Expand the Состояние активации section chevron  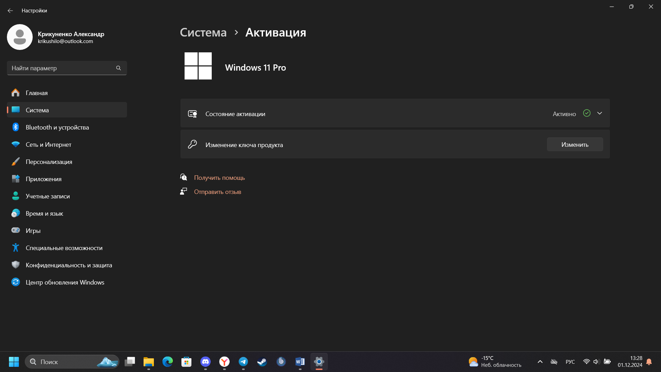599,113
